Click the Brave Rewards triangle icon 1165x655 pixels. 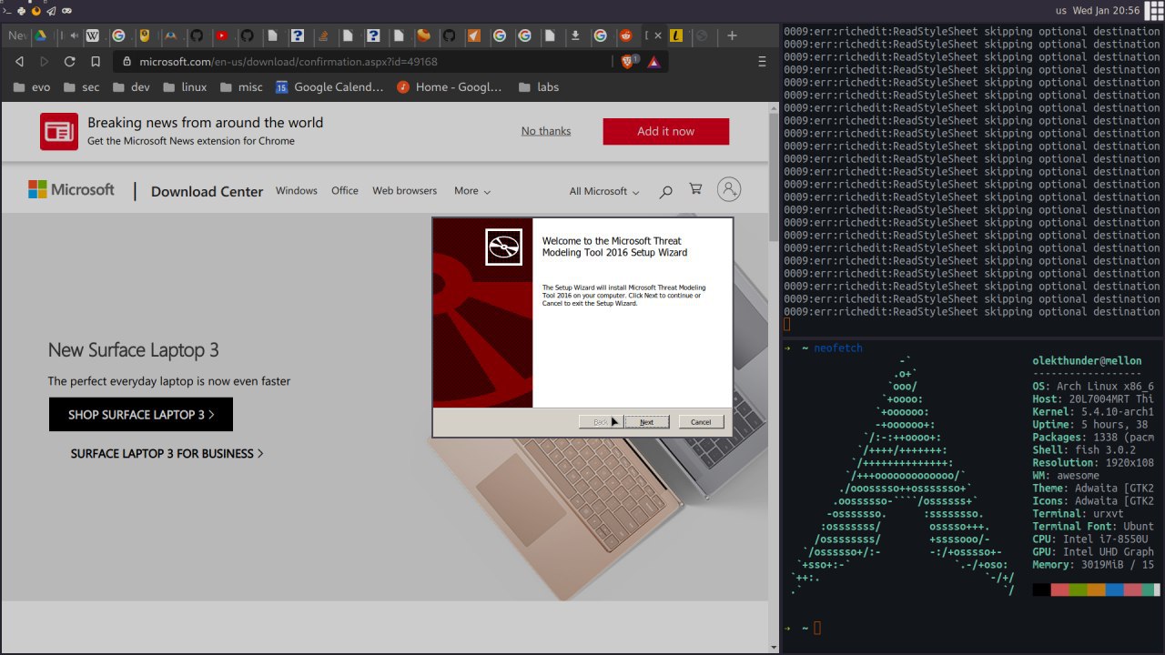coord(654,61)
